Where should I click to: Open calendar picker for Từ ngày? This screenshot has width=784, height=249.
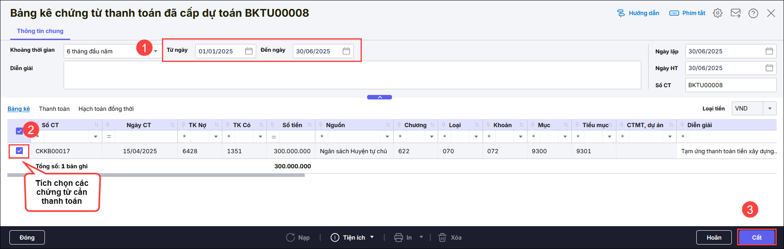[x=249, y=51]
